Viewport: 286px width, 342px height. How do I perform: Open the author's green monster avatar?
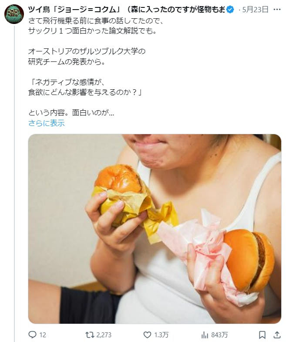(x=14, y=14)
